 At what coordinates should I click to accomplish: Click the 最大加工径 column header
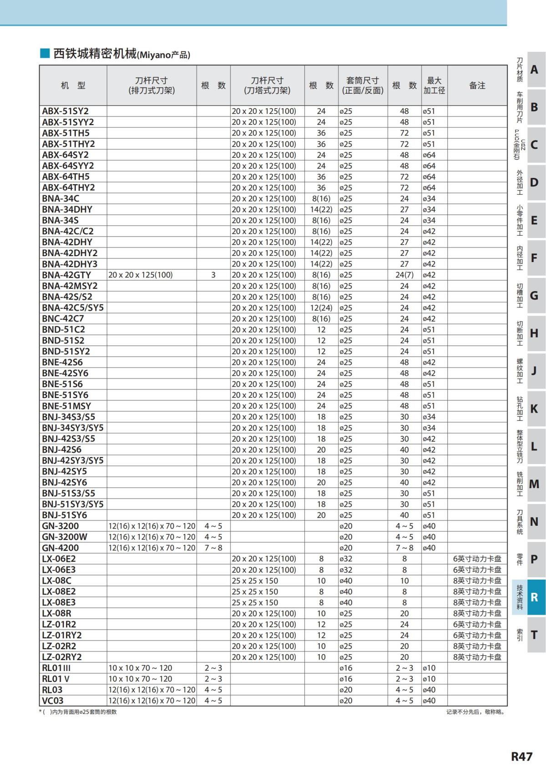[434, 86]
